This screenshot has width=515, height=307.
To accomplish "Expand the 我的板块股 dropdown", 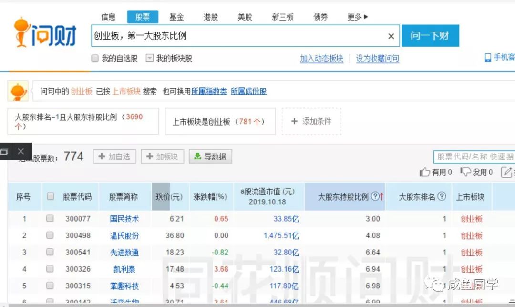I will [149, 58].
